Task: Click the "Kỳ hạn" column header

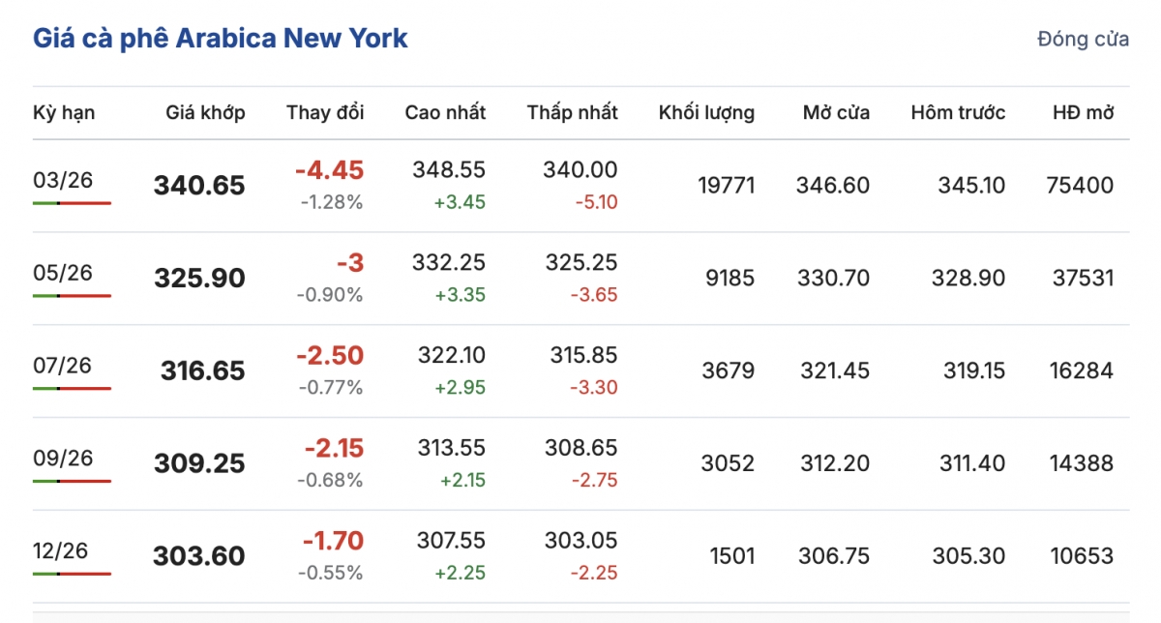Action: (64, 112)
